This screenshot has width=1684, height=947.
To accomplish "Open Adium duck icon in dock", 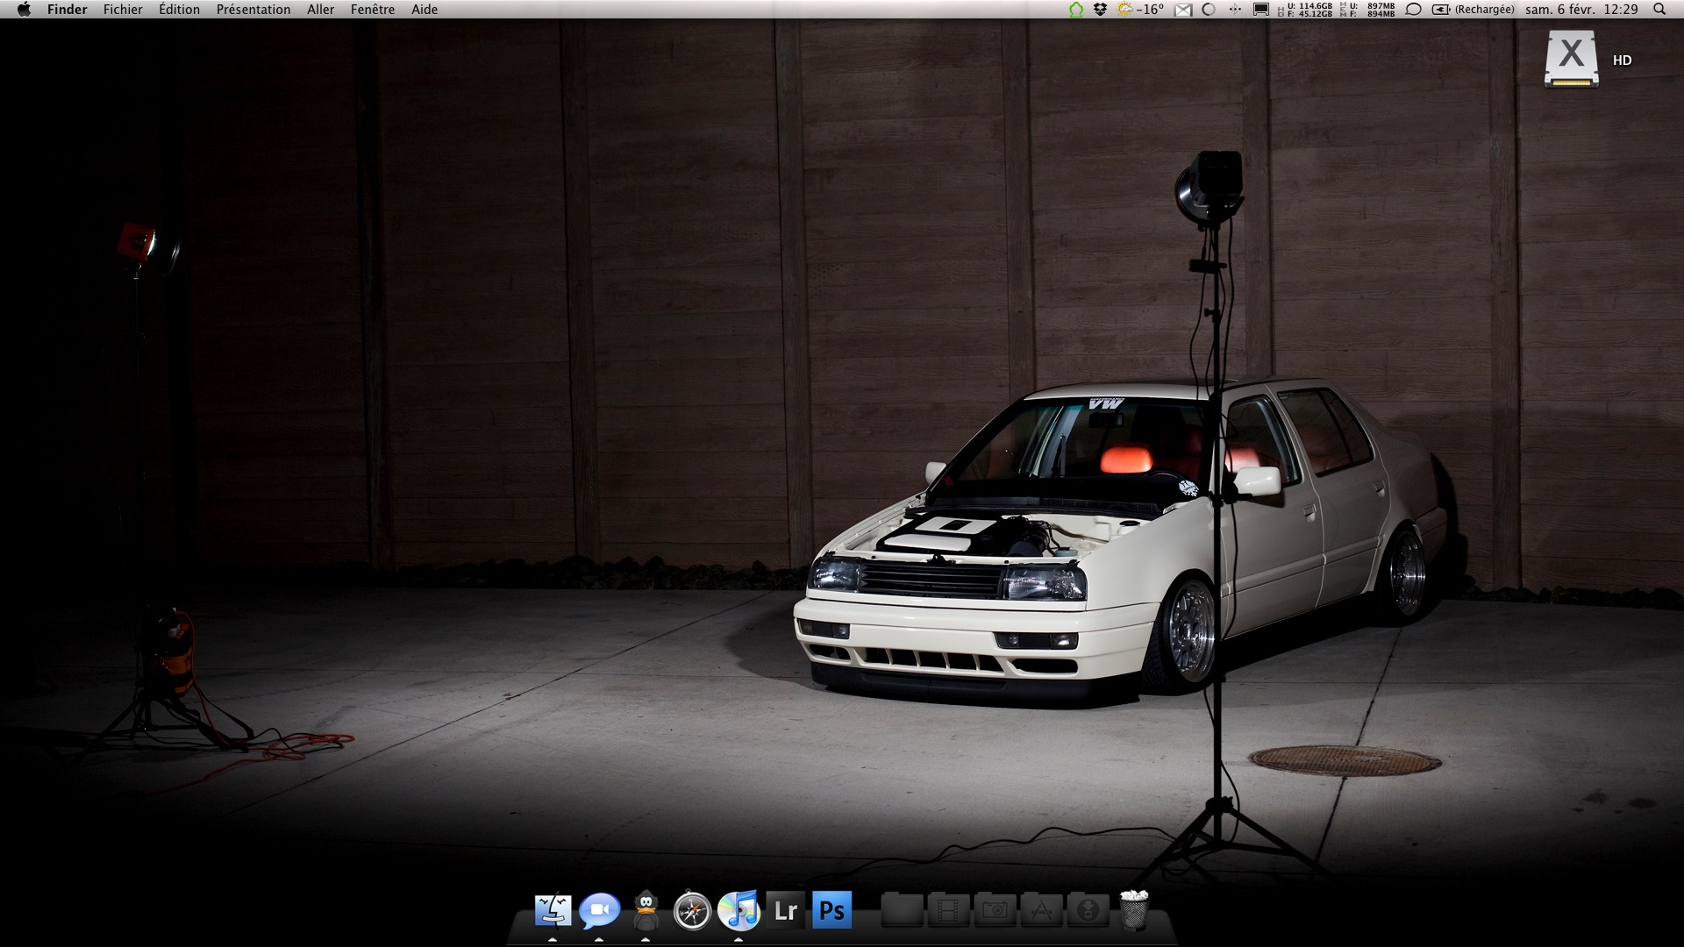I will [646, 910].
